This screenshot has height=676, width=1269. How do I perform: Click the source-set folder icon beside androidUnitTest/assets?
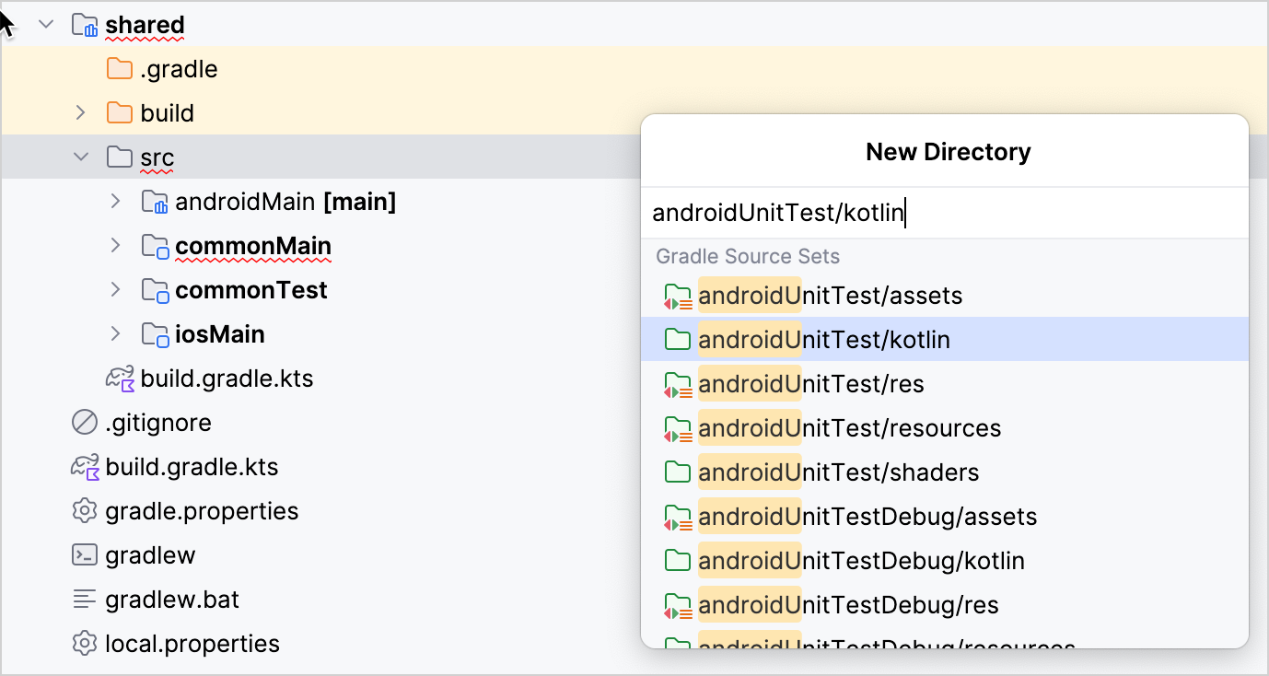coord(679,295)
